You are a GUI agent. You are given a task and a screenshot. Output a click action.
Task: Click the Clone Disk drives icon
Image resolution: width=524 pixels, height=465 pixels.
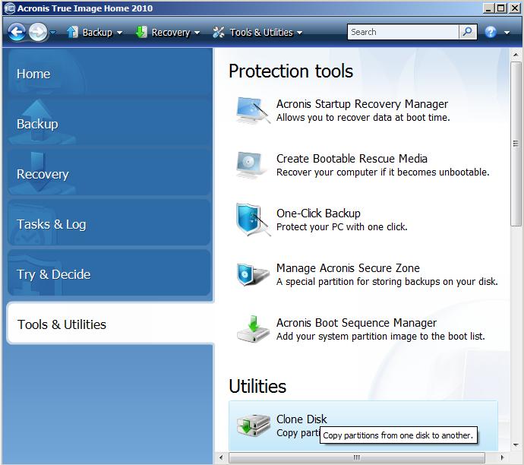(253, 425)
